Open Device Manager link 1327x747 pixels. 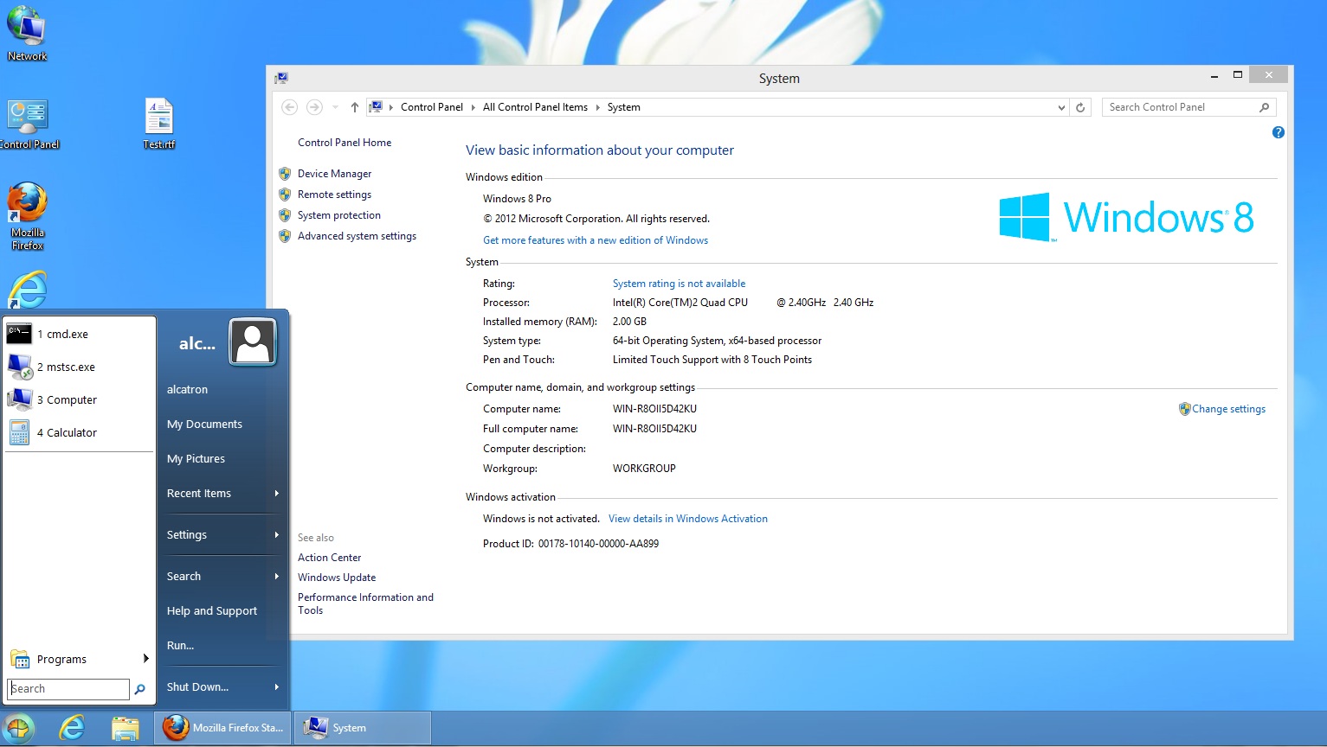(x=334, y=174)
